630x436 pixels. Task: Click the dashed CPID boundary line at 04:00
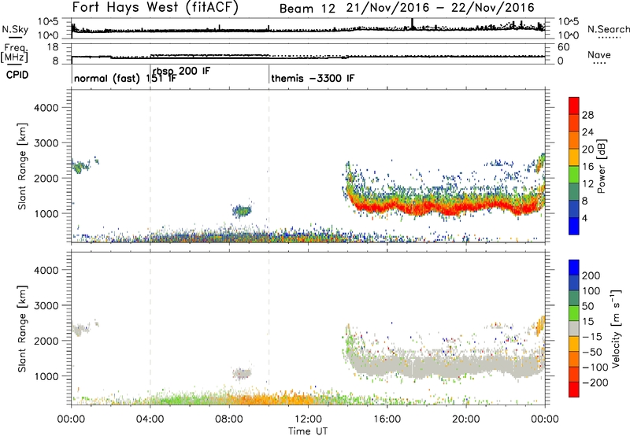point(150,166)
